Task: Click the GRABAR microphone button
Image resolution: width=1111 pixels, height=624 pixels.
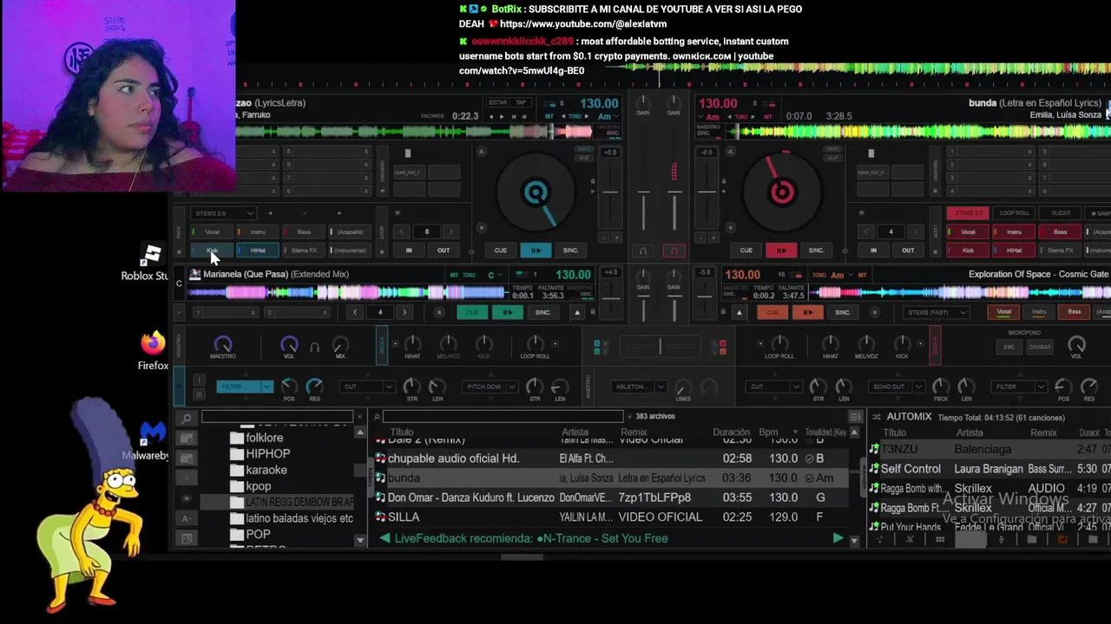Action: click(x=1040, y=347)
